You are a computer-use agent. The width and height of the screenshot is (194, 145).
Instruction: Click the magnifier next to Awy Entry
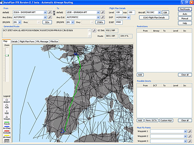50,17
